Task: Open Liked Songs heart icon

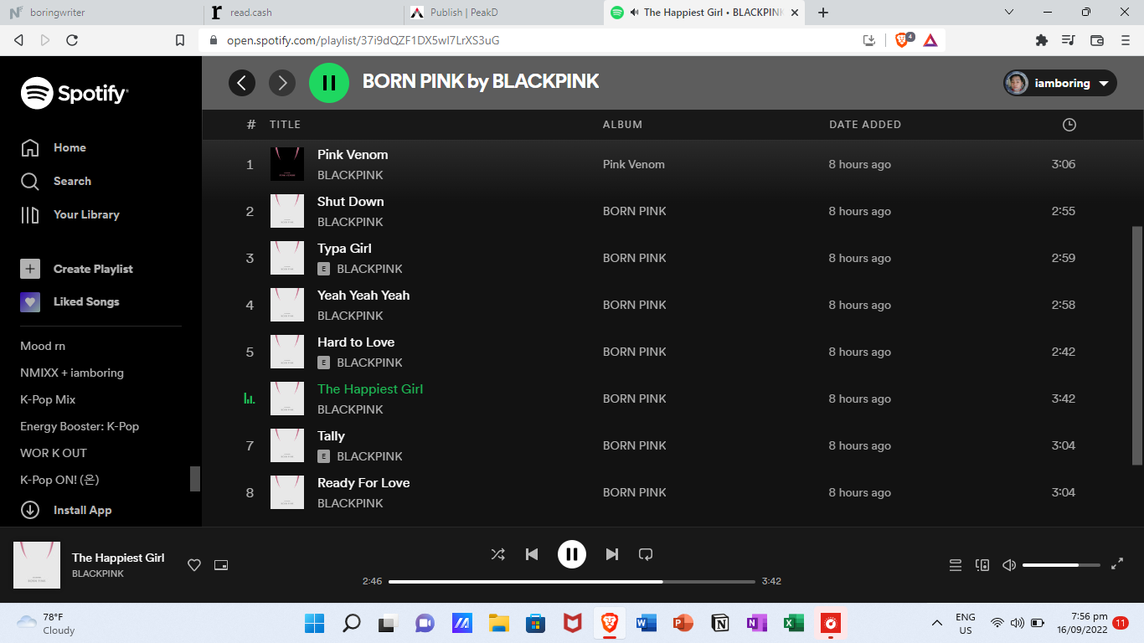Action: (30, 302)
